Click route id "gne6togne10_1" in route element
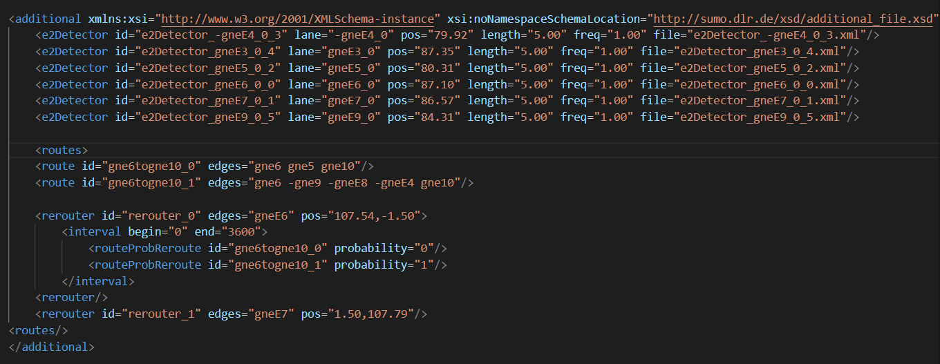 click(x=151, y=183)
